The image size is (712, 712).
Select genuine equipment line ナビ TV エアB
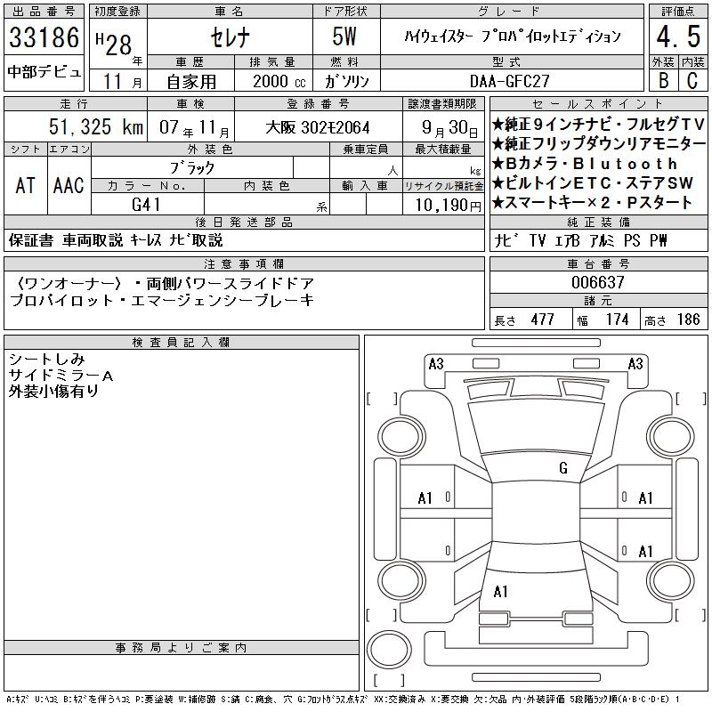(538, 240)
